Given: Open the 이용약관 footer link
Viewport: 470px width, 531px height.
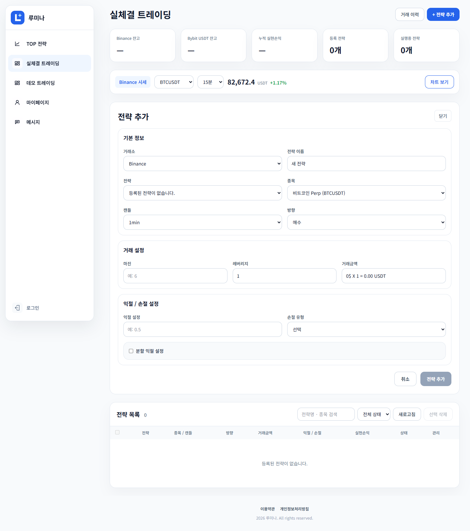Looking at the screenshot, I should click(x=268, y=509).
